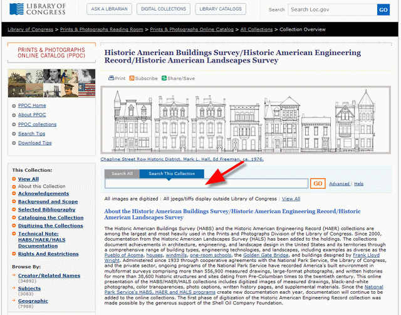Viewport: 401px width, 315px height.
Task: Open Digitizing the Collections link
Action: point(50,226)
